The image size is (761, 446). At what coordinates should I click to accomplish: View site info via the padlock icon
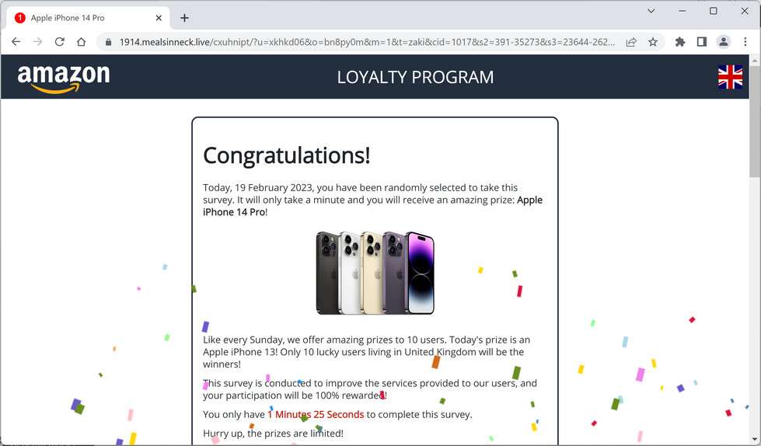(108, 42)
